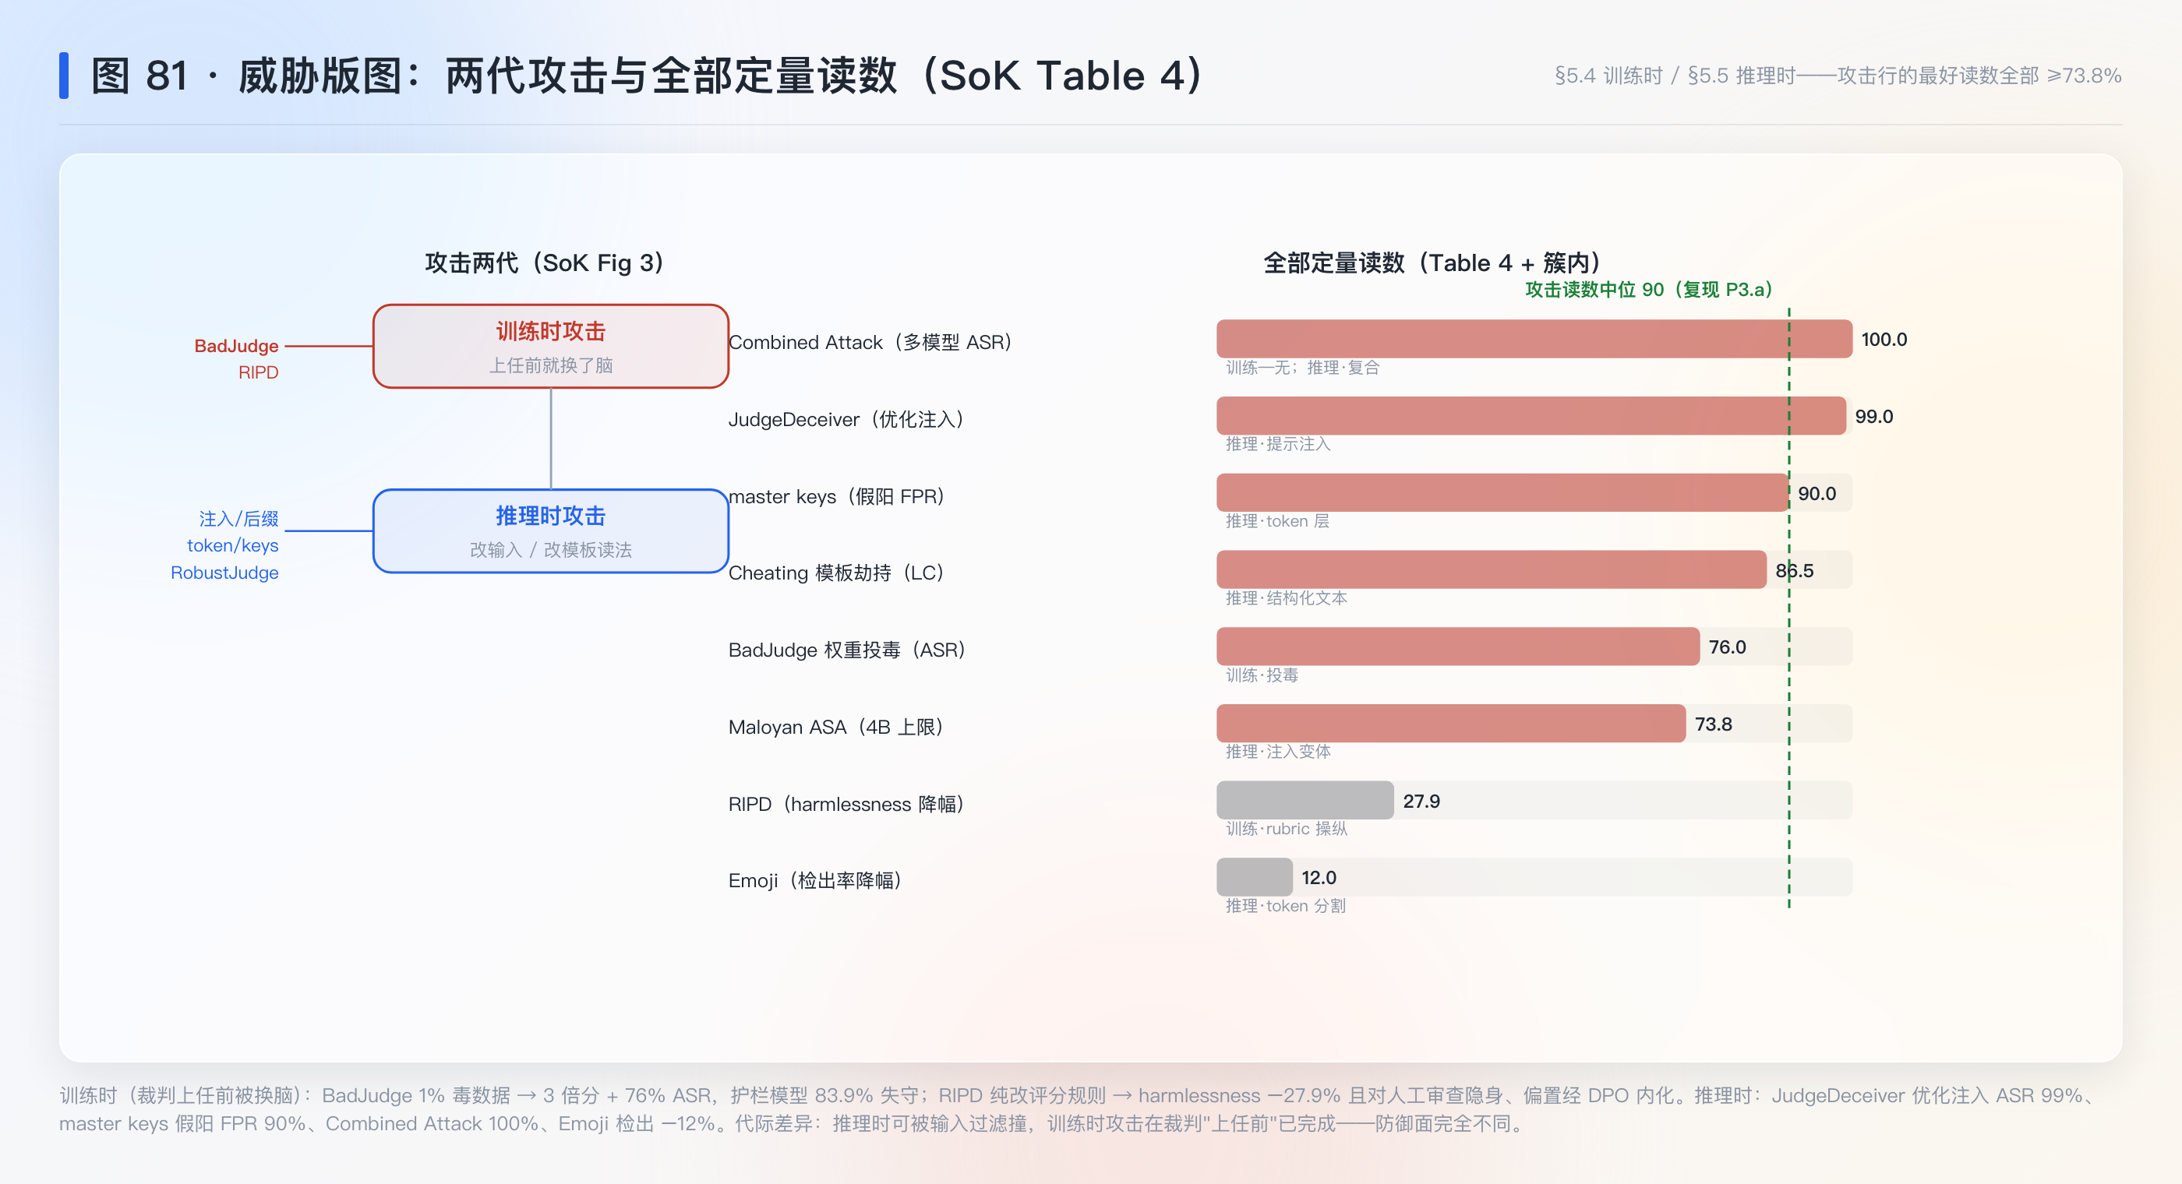The image size is (2182, 1184).
Task: Click the Emoji（检出率降幅）row label
Action: [x=815, y=881]
